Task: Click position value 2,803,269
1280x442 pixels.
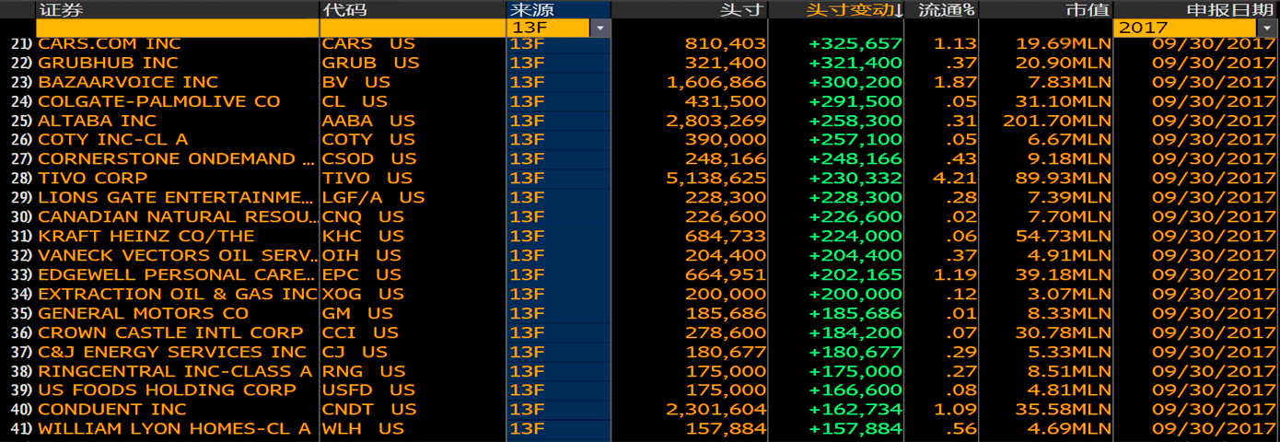Action: coord(716,121)
